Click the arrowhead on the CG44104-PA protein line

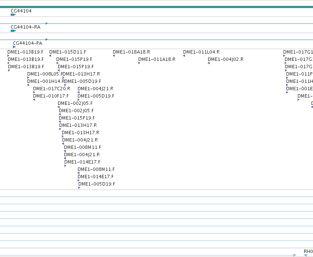point(46,40)
